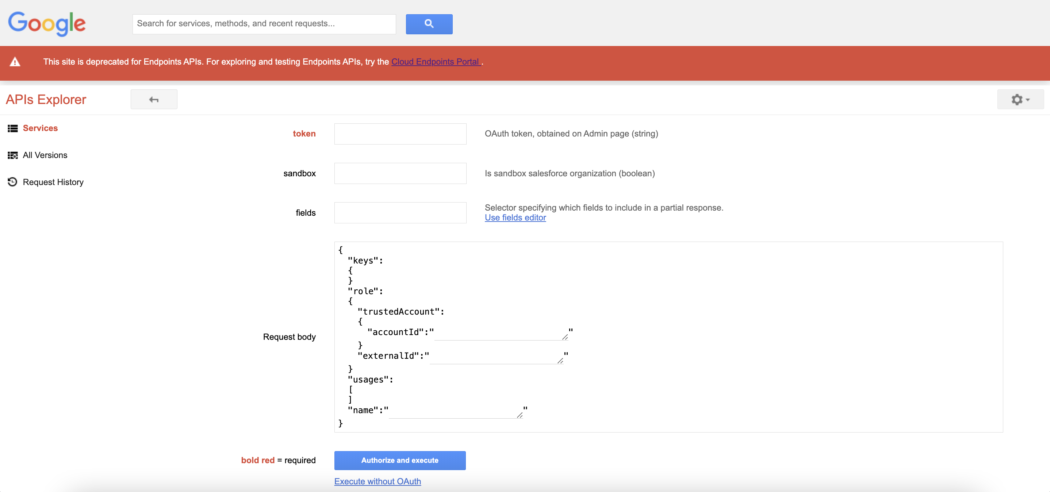Screen dimensions: 1050x492
Task: Click the fields selector input box
Action: [x=400, y=212]
